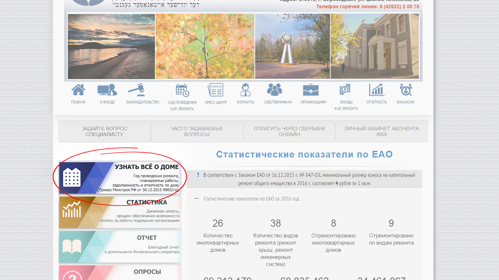Click Отремонтировано многоквартирных домов label

click(334, 243)
